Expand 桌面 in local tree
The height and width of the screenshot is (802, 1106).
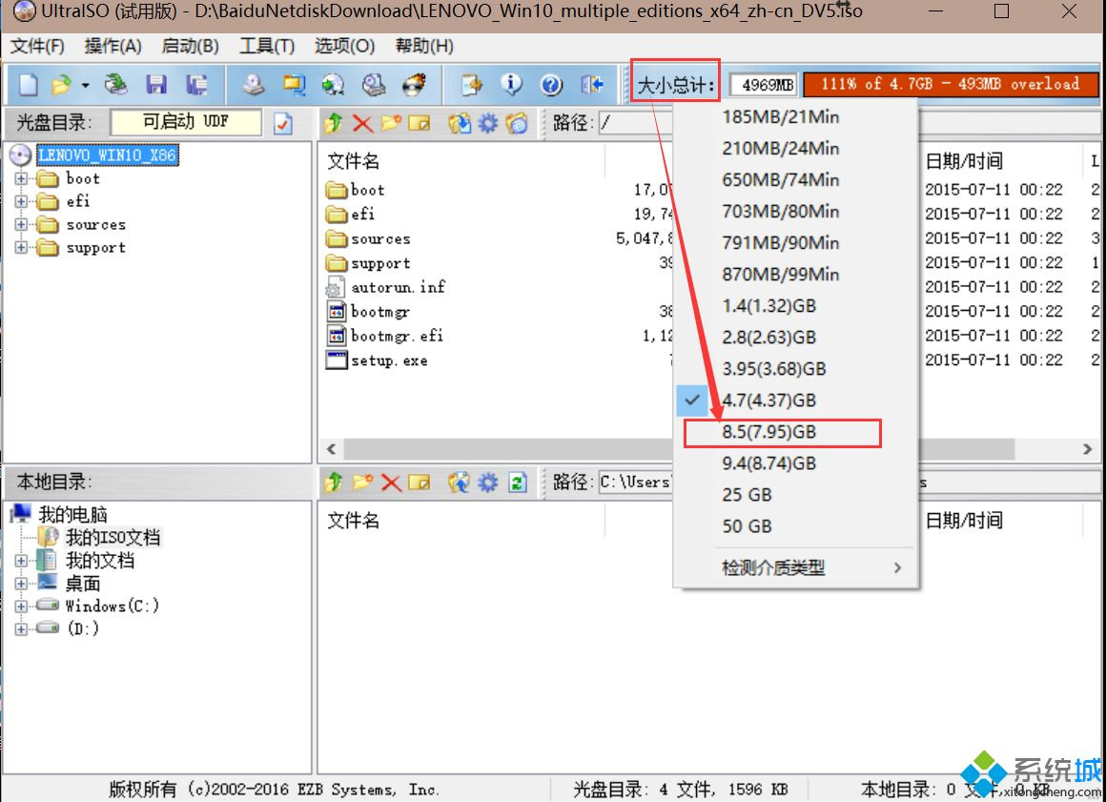[21, 584]
